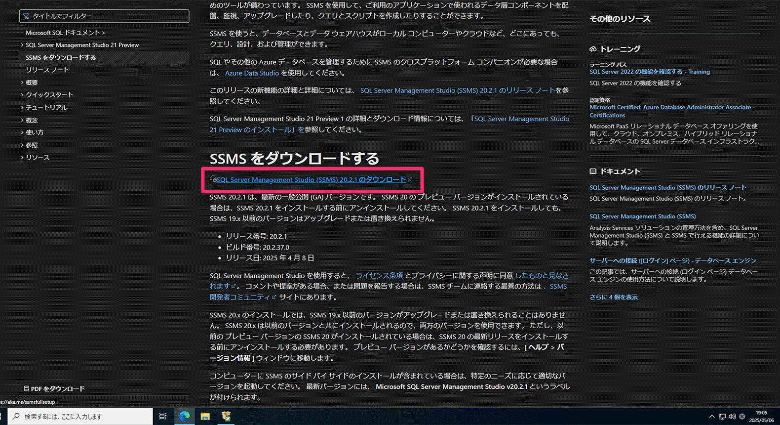Screen dimensions: 780x425
Task: Click the volume speaker icon in tray
Action: pos(732,417)
